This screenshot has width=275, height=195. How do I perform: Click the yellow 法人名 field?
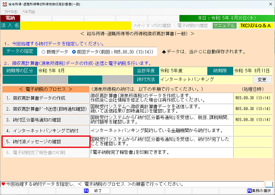(76, 26)
